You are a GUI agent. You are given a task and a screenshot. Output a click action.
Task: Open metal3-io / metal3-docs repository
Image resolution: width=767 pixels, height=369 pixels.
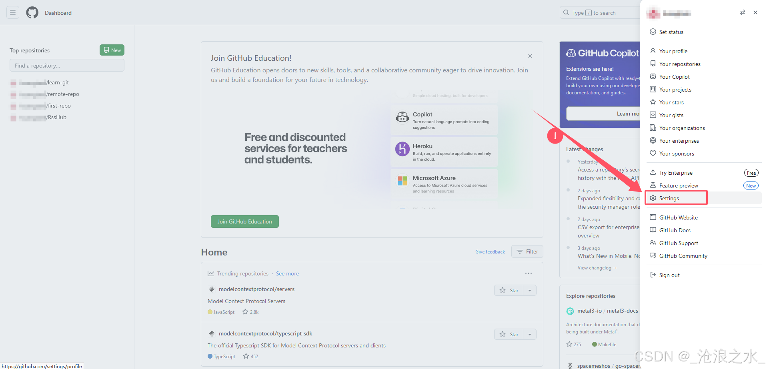pos(607,311)
